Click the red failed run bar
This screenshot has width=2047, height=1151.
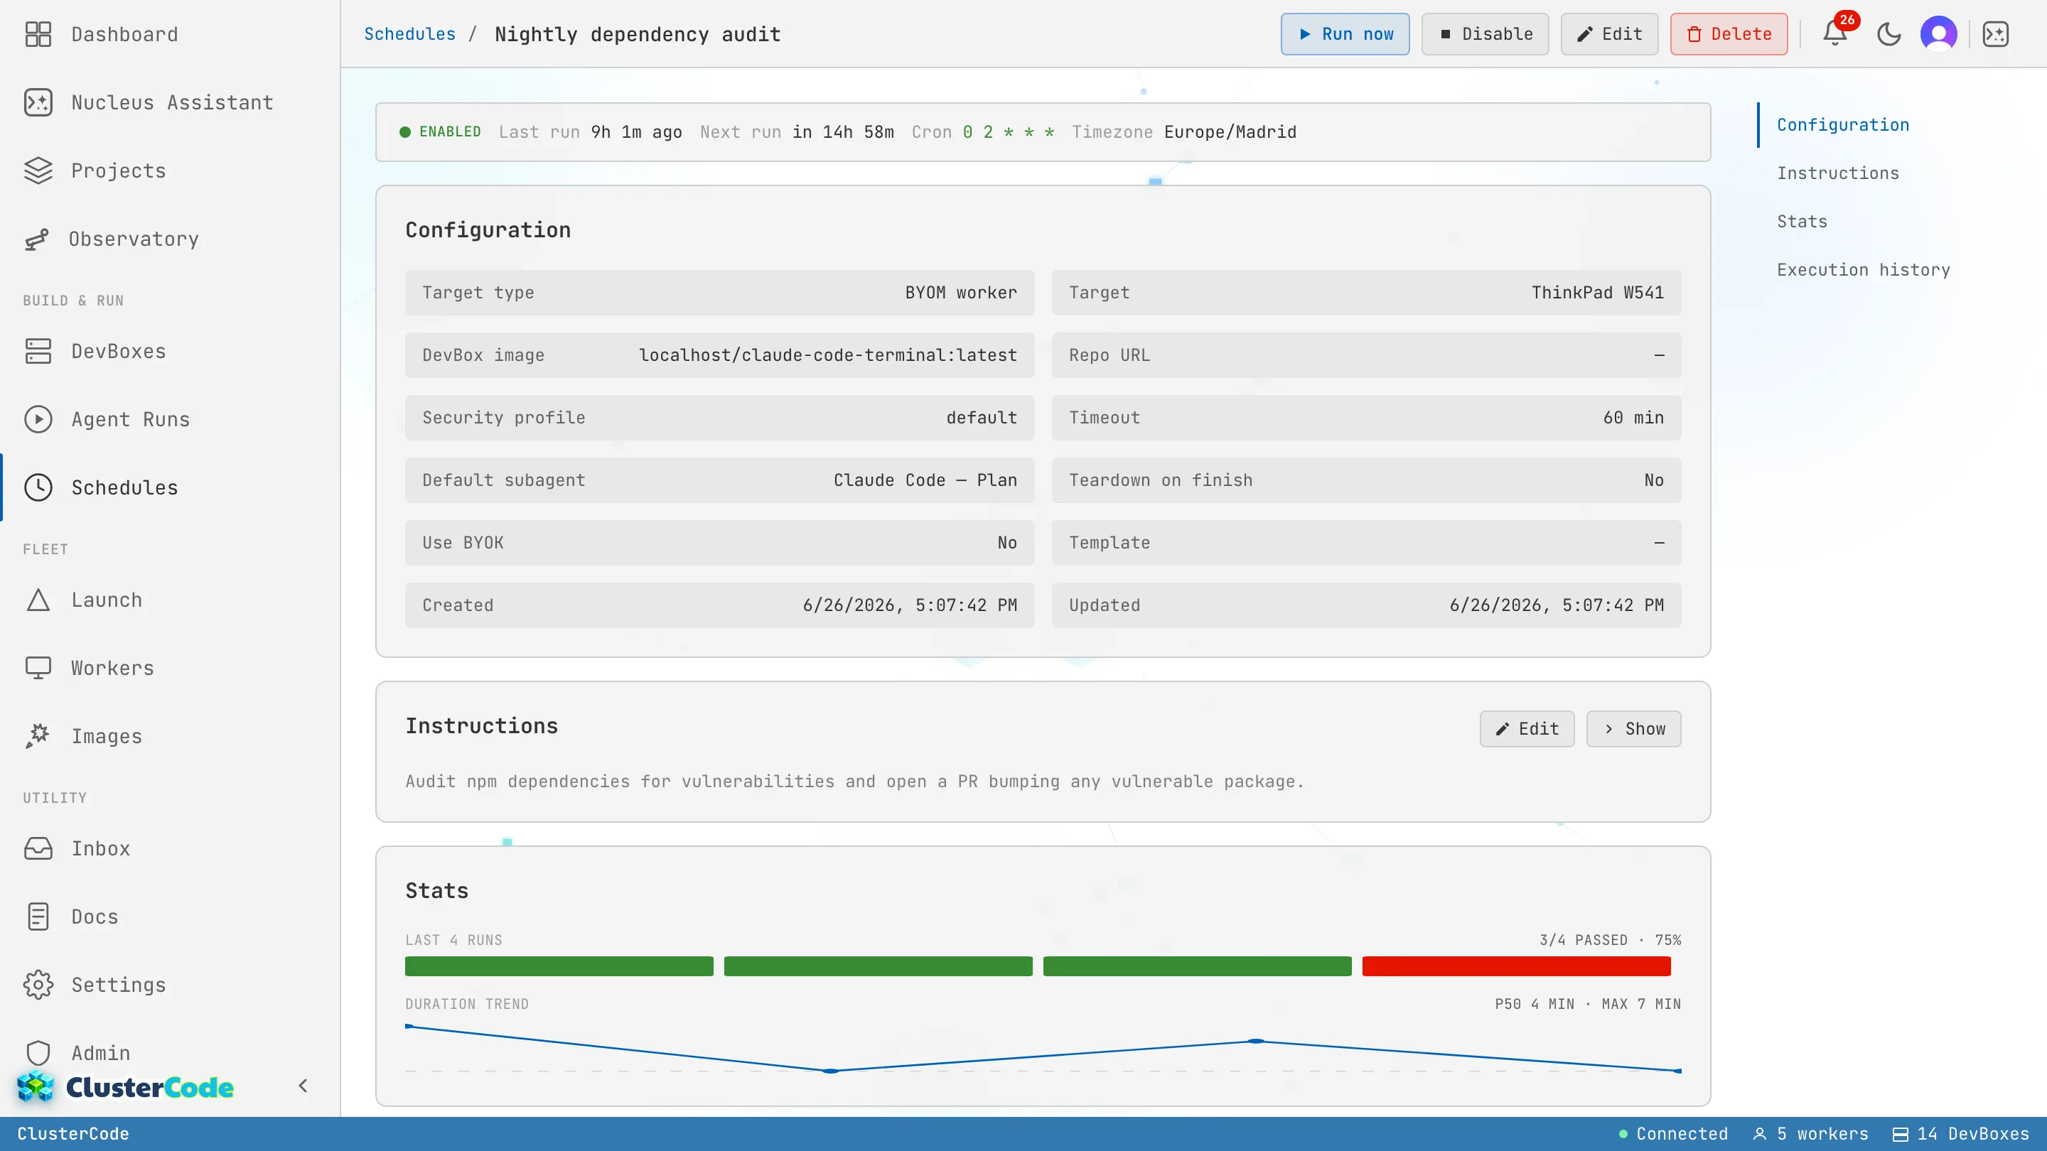click(x=1516, y=967)
